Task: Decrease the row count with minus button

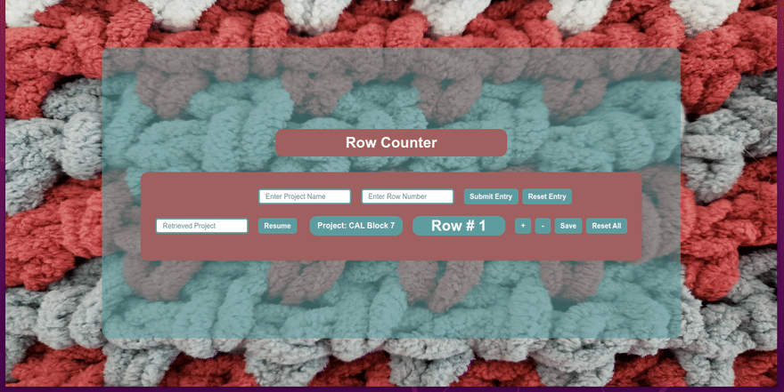Action: pos(543,226)
